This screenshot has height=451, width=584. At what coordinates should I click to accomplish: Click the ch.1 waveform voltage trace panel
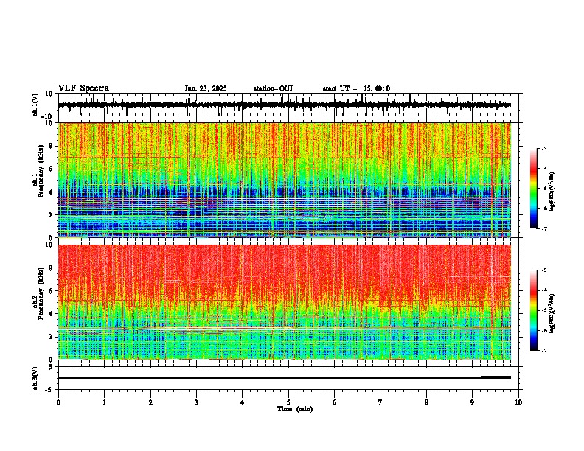290,105
